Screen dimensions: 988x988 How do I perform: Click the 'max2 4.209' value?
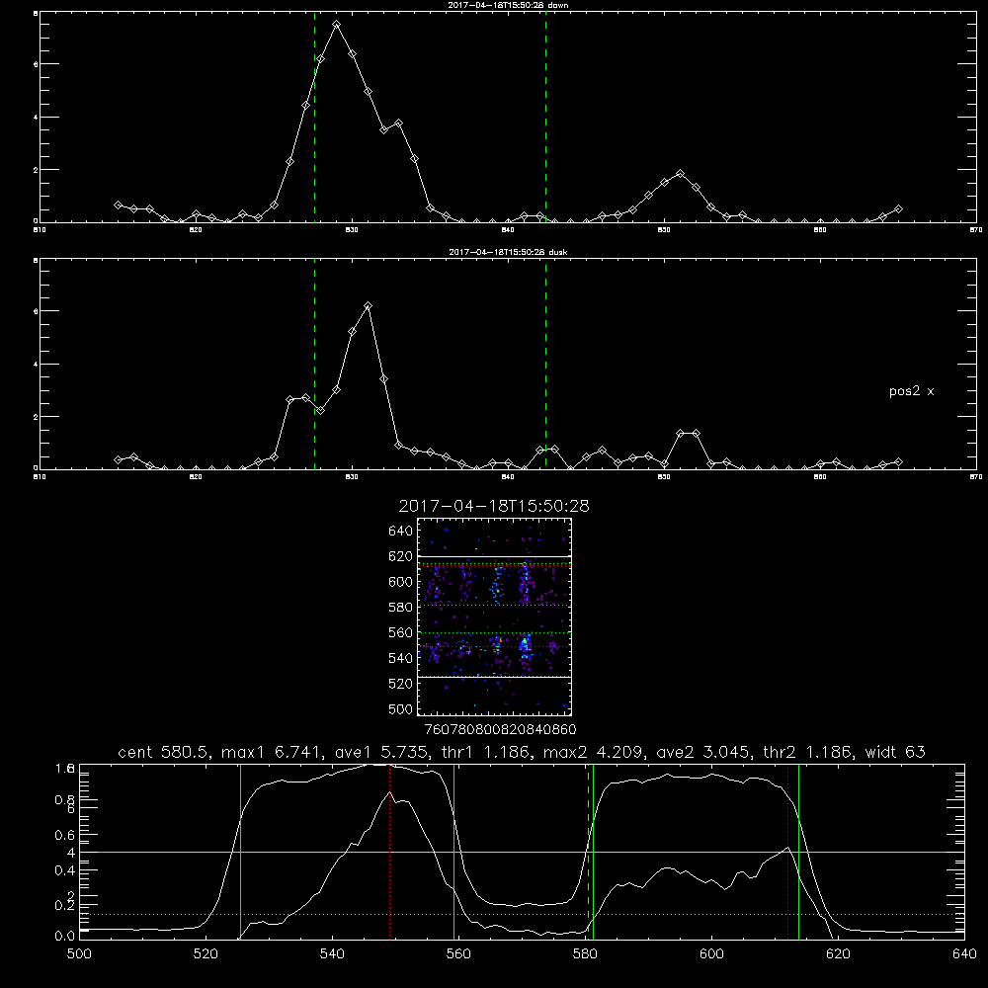click(594, 752)
